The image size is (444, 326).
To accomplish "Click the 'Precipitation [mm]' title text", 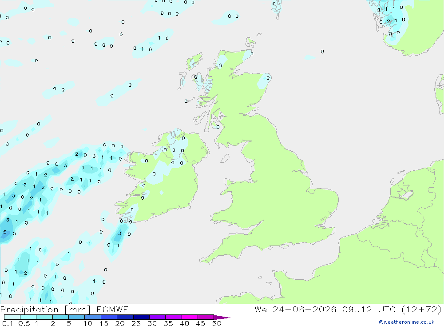I will point(45,310).
